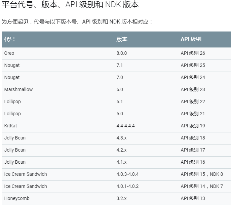Viewport: 231px width, 205px height.
Task: Click the Jelly Bean cell in the 4.3.x row
Action: pyautogui.click(x=15, y=138)
